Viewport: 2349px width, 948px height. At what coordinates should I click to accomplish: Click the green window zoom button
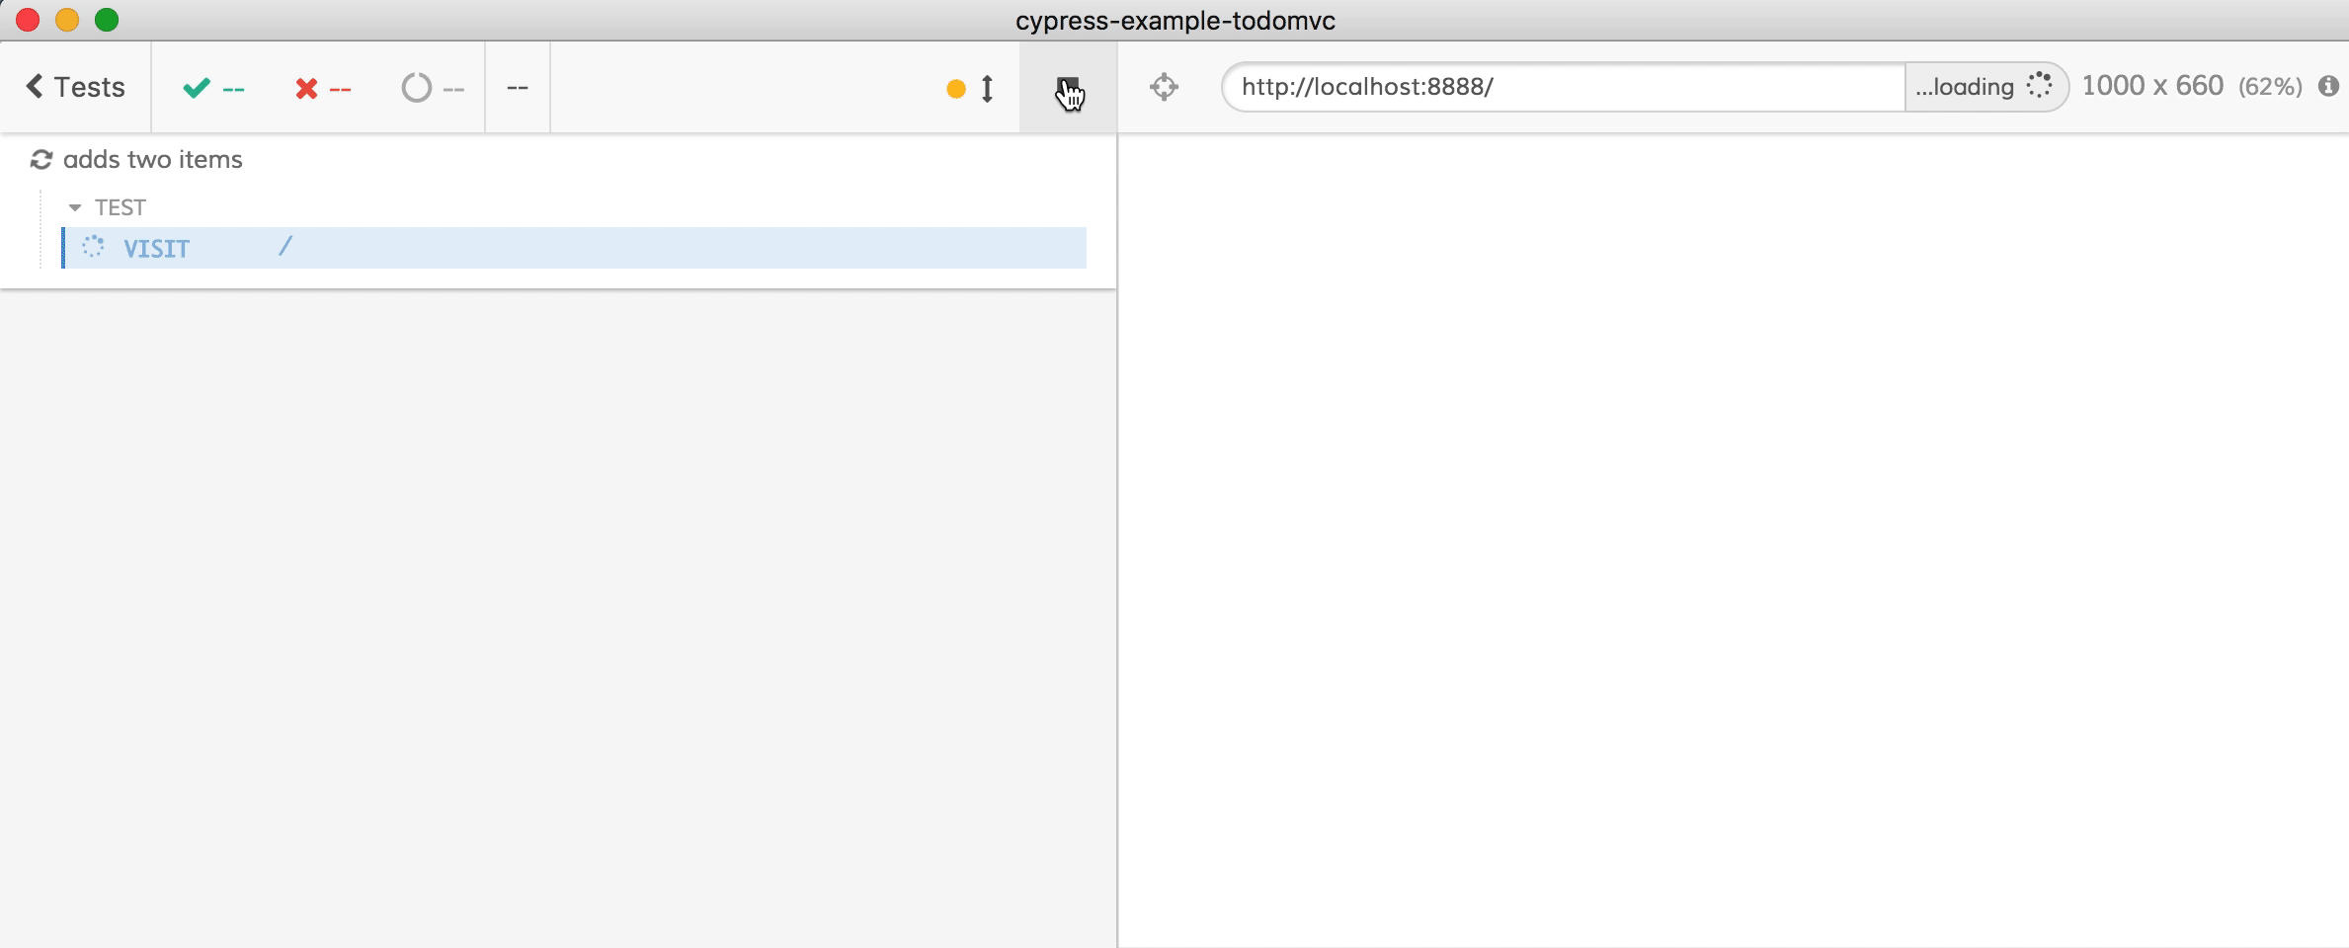pos(107,20)
